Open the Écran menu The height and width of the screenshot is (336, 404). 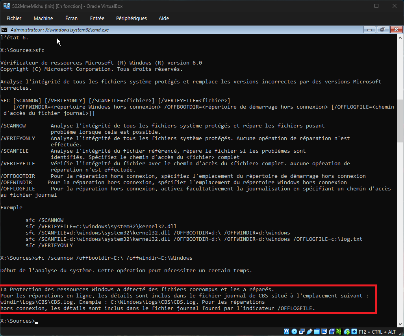pos(71,18)
